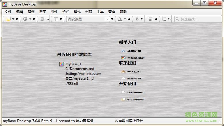Expand the dropdown arrow beside folder icon

pyautogui.click(x=13, y=19)
